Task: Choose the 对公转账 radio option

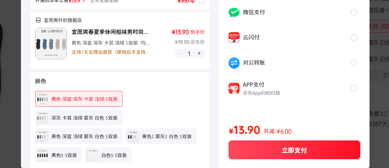Action: (354, 63)
